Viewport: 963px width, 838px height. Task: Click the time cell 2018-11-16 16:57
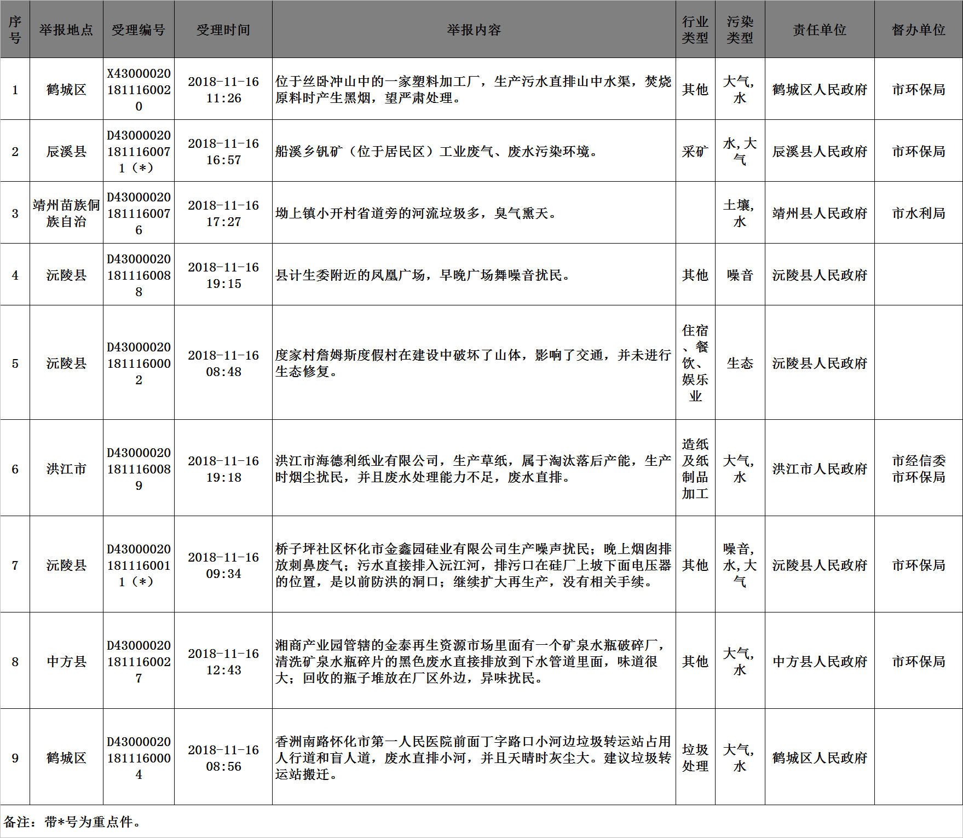pyautogui.click(x=223, y=151)
